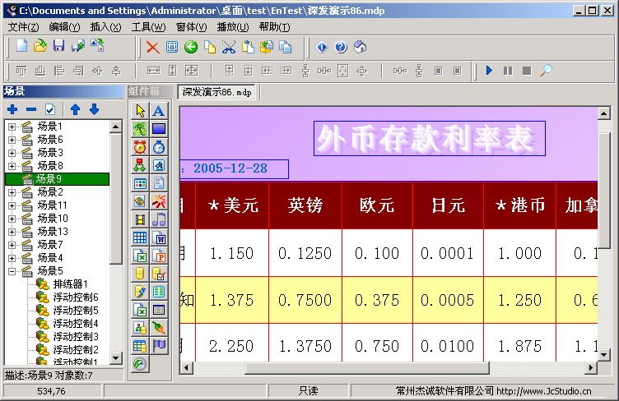Click the magnifier preview icon
This screenshot has height=401, width=619.
point(546,71)
